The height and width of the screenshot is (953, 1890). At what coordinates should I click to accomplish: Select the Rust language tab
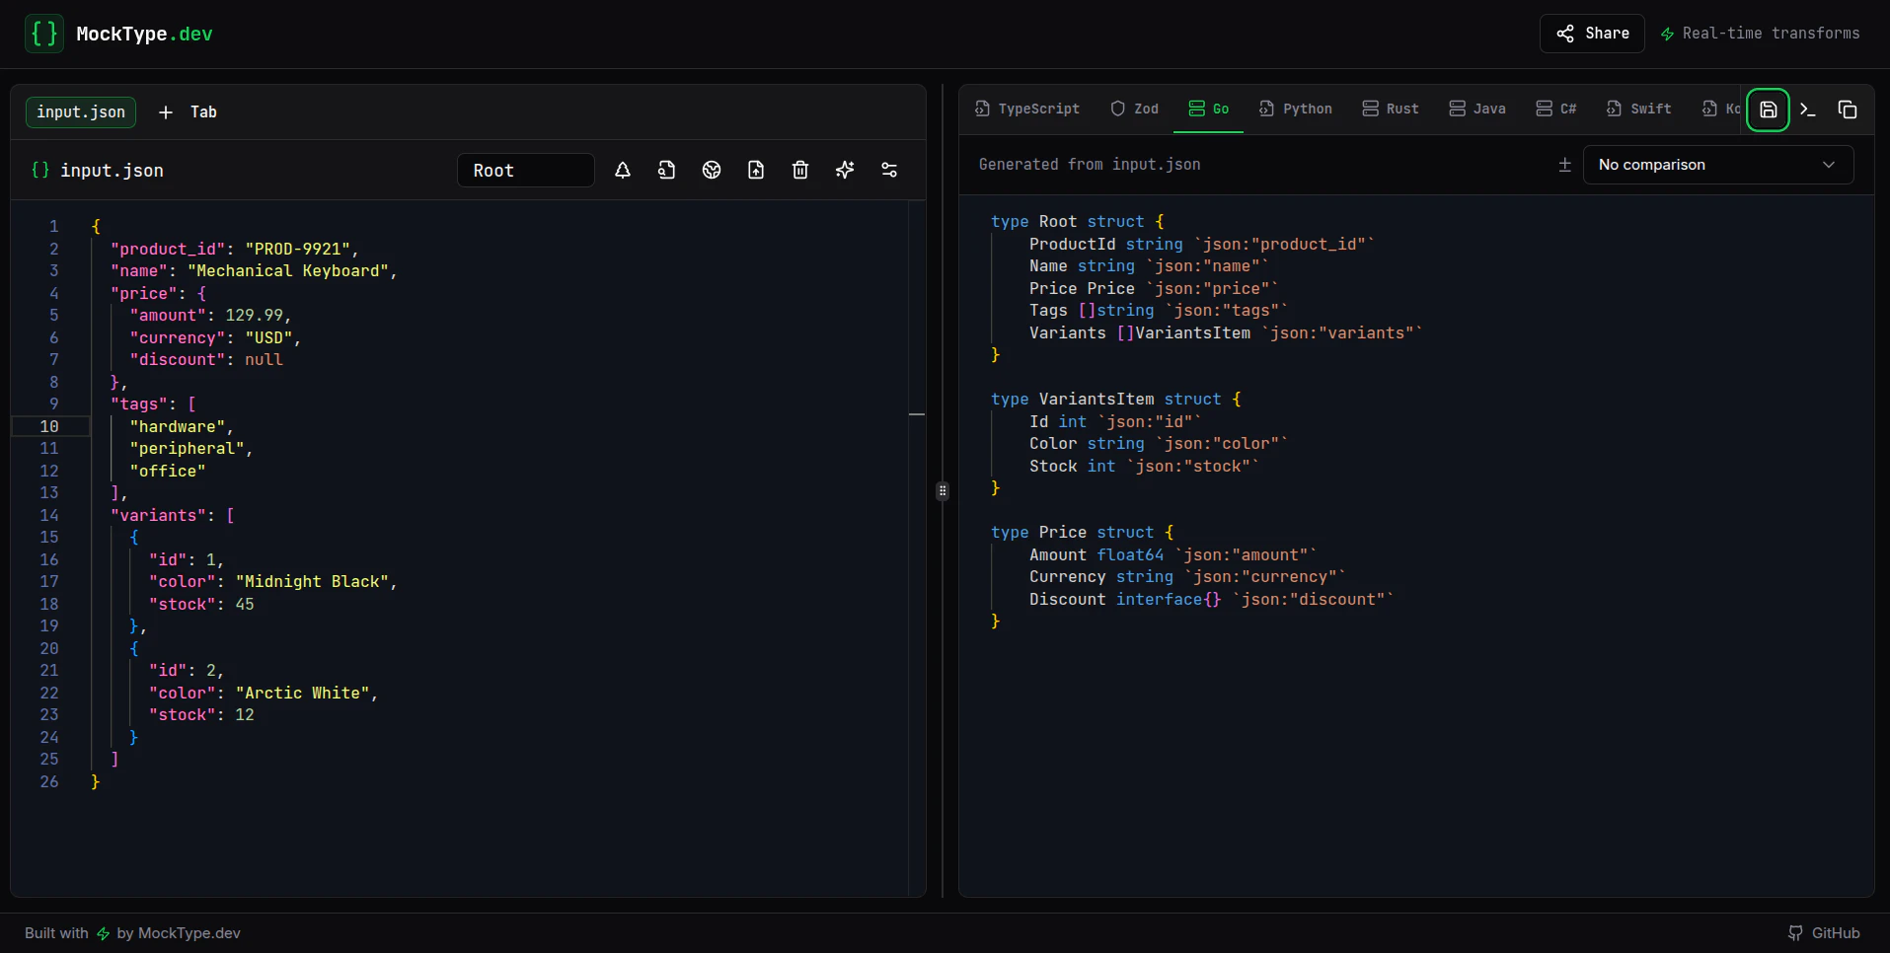point(1391,110)
